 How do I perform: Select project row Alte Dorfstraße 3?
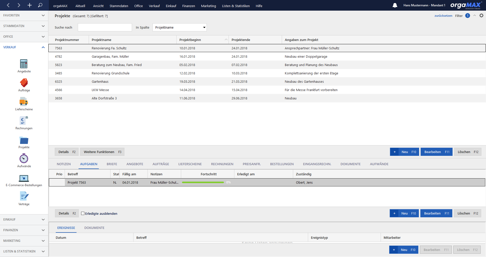[267, 98]
